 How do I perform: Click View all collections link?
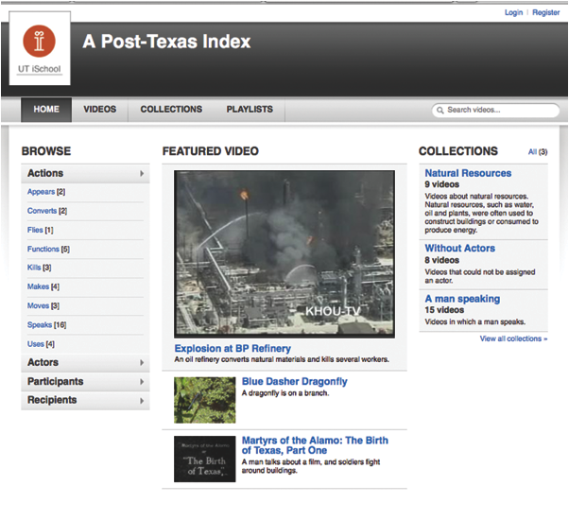(513, 338)
